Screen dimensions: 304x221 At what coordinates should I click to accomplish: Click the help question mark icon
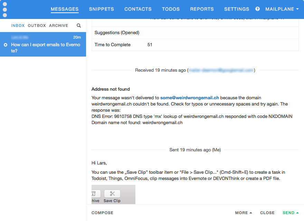tap(257, 9)
